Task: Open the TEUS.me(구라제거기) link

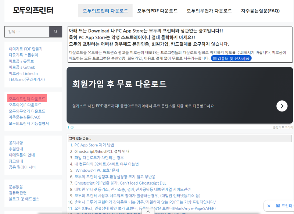Action: 27,79
